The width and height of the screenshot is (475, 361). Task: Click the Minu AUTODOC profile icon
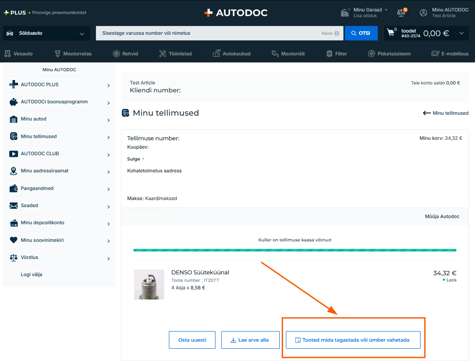pos(424,13)
